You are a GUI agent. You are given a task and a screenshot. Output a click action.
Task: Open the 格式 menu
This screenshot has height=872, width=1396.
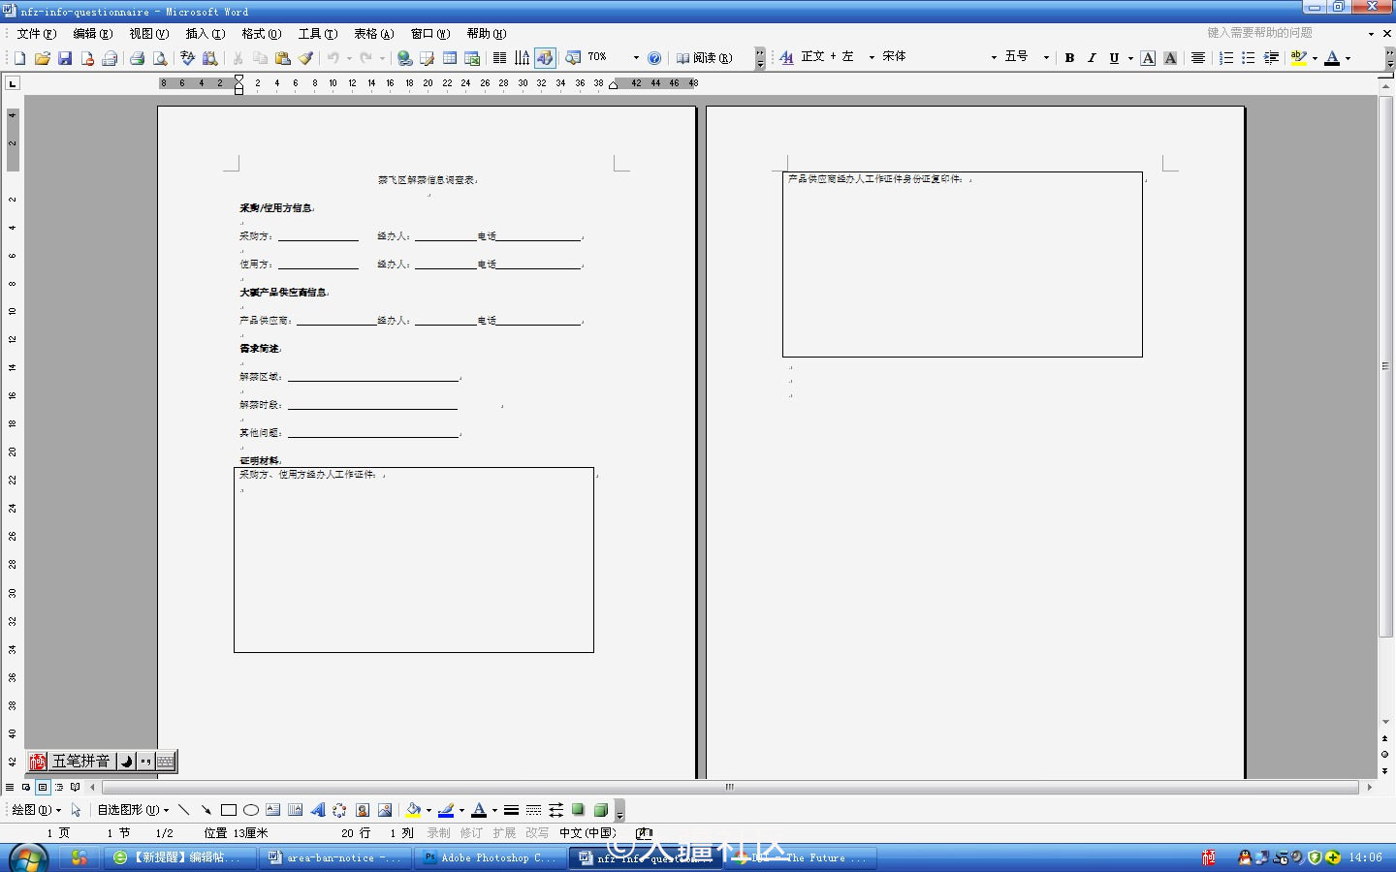262,34
